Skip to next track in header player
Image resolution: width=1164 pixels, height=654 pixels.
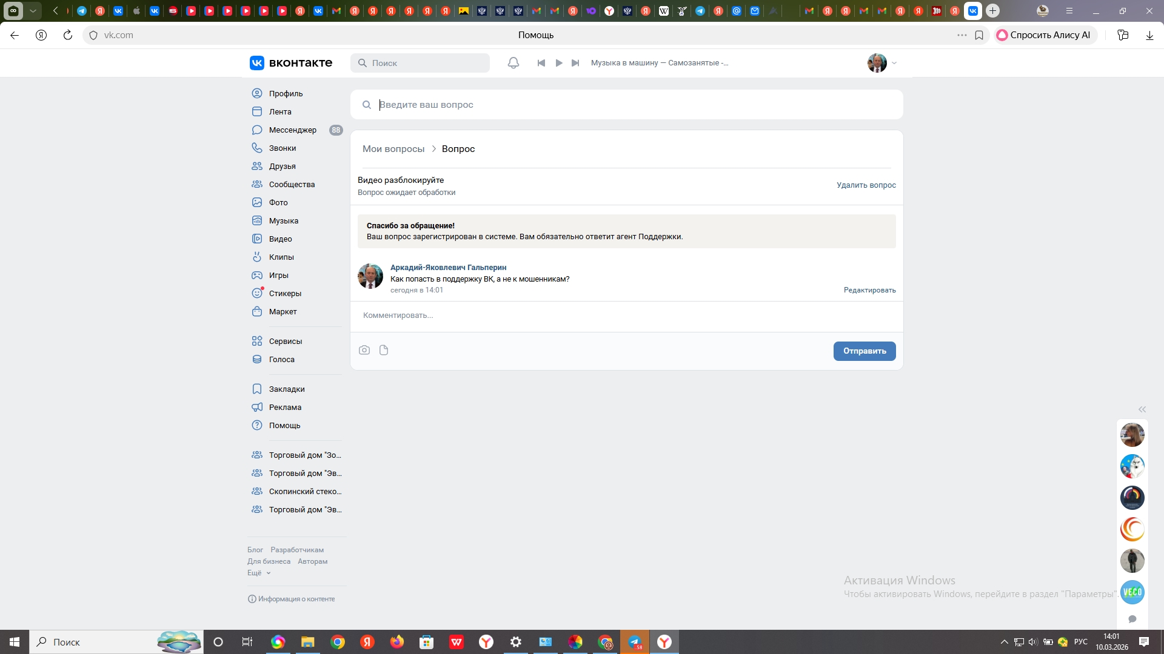575,63
